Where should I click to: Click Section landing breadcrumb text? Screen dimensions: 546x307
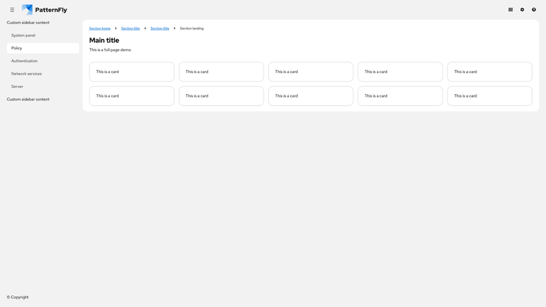point(191,29)
